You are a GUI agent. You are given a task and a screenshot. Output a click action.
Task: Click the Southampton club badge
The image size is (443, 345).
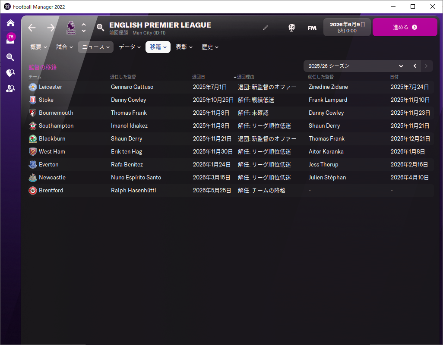pos(33,126)
